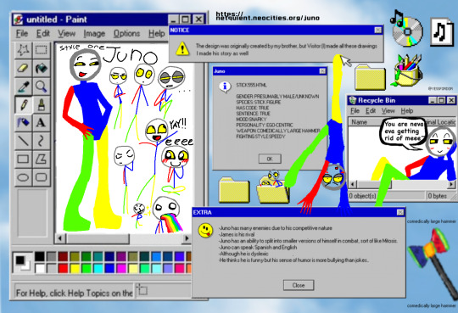Image resolution: width=458 pixels, height=313 pixels.
Task: Click the foreground/background color indicator box
Action: click(x=23, y=262)
